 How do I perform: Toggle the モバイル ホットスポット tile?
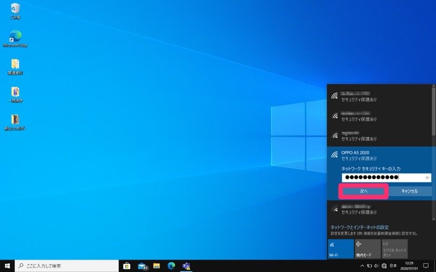coord(394,249)
